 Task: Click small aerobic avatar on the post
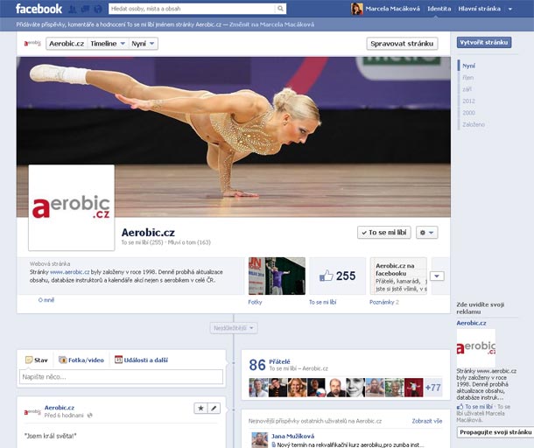(32, 411)
